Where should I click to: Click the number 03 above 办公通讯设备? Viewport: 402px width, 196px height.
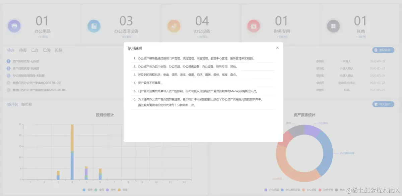pos(126,21)
